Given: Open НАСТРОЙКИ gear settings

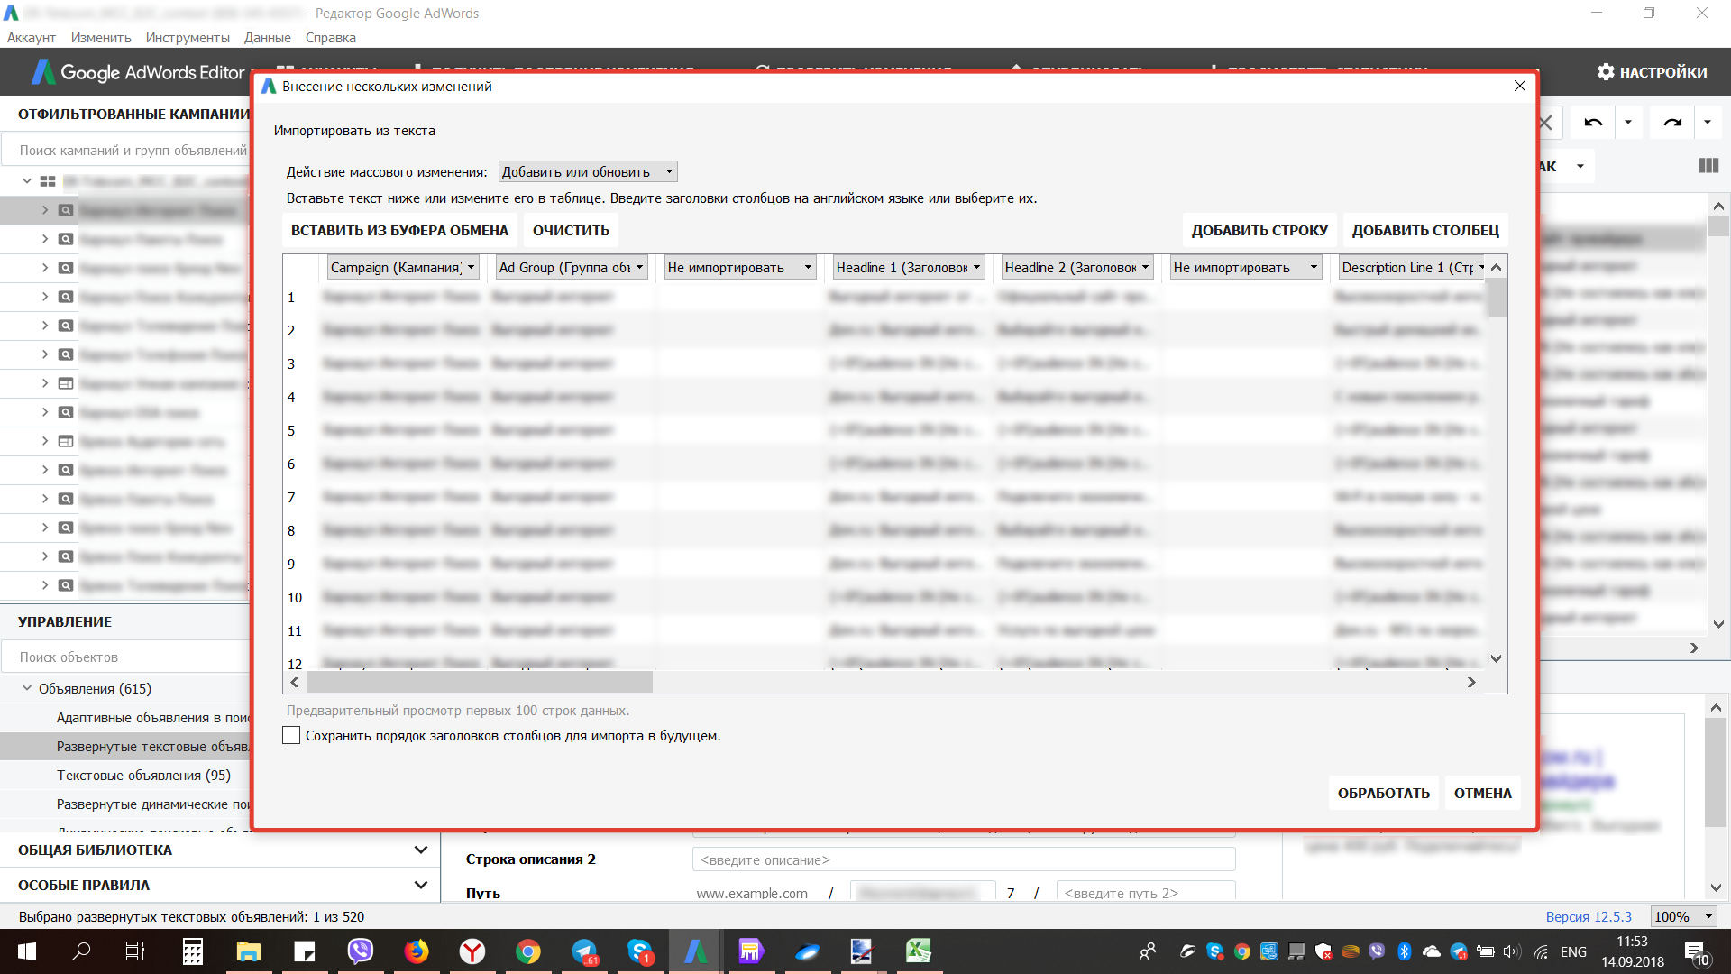Looking at the screenshot, I should 1652,72.
